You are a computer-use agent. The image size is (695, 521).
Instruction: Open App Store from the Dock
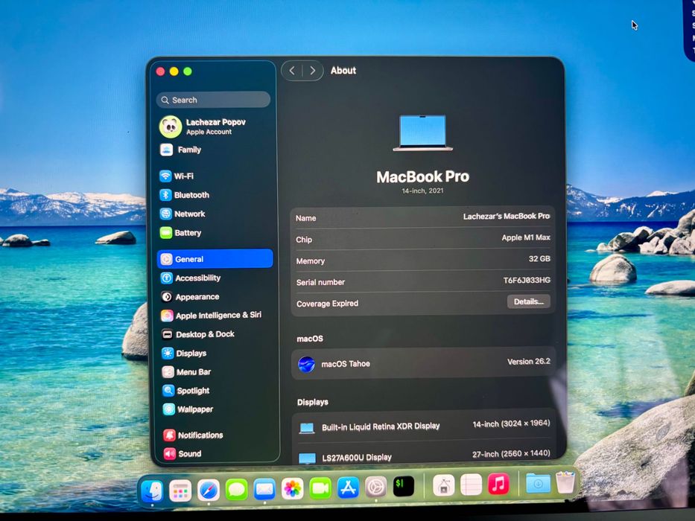click(349, 488)
